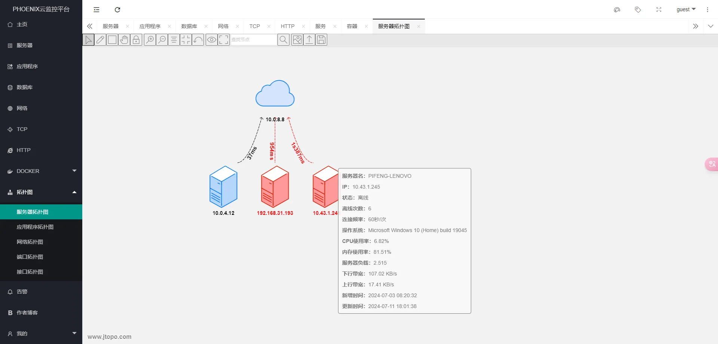The height and width of the screenshot is (344, 718).
Task: Click the undo curved arrow icon
Action: point(198,40)
